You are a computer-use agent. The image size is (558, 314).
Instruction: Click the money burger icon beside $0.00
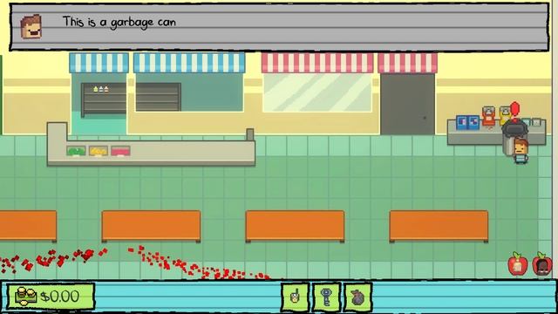coord(25,297)
